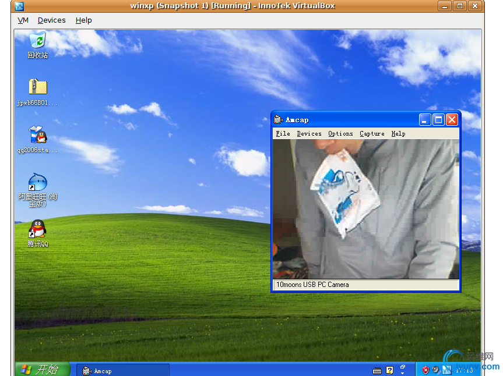Open the Amcap Help menu

[398, 133]
